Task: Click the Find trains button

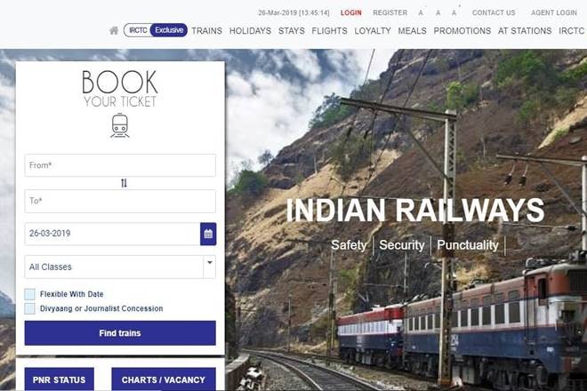Action: [x=120, y=333]
